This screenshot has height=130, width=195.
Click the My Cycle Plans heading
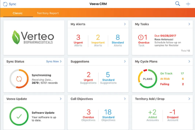(146, 61)
